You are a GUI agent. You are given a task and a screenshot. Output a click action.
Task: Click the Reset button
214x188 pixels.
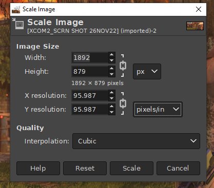(85, 168)
